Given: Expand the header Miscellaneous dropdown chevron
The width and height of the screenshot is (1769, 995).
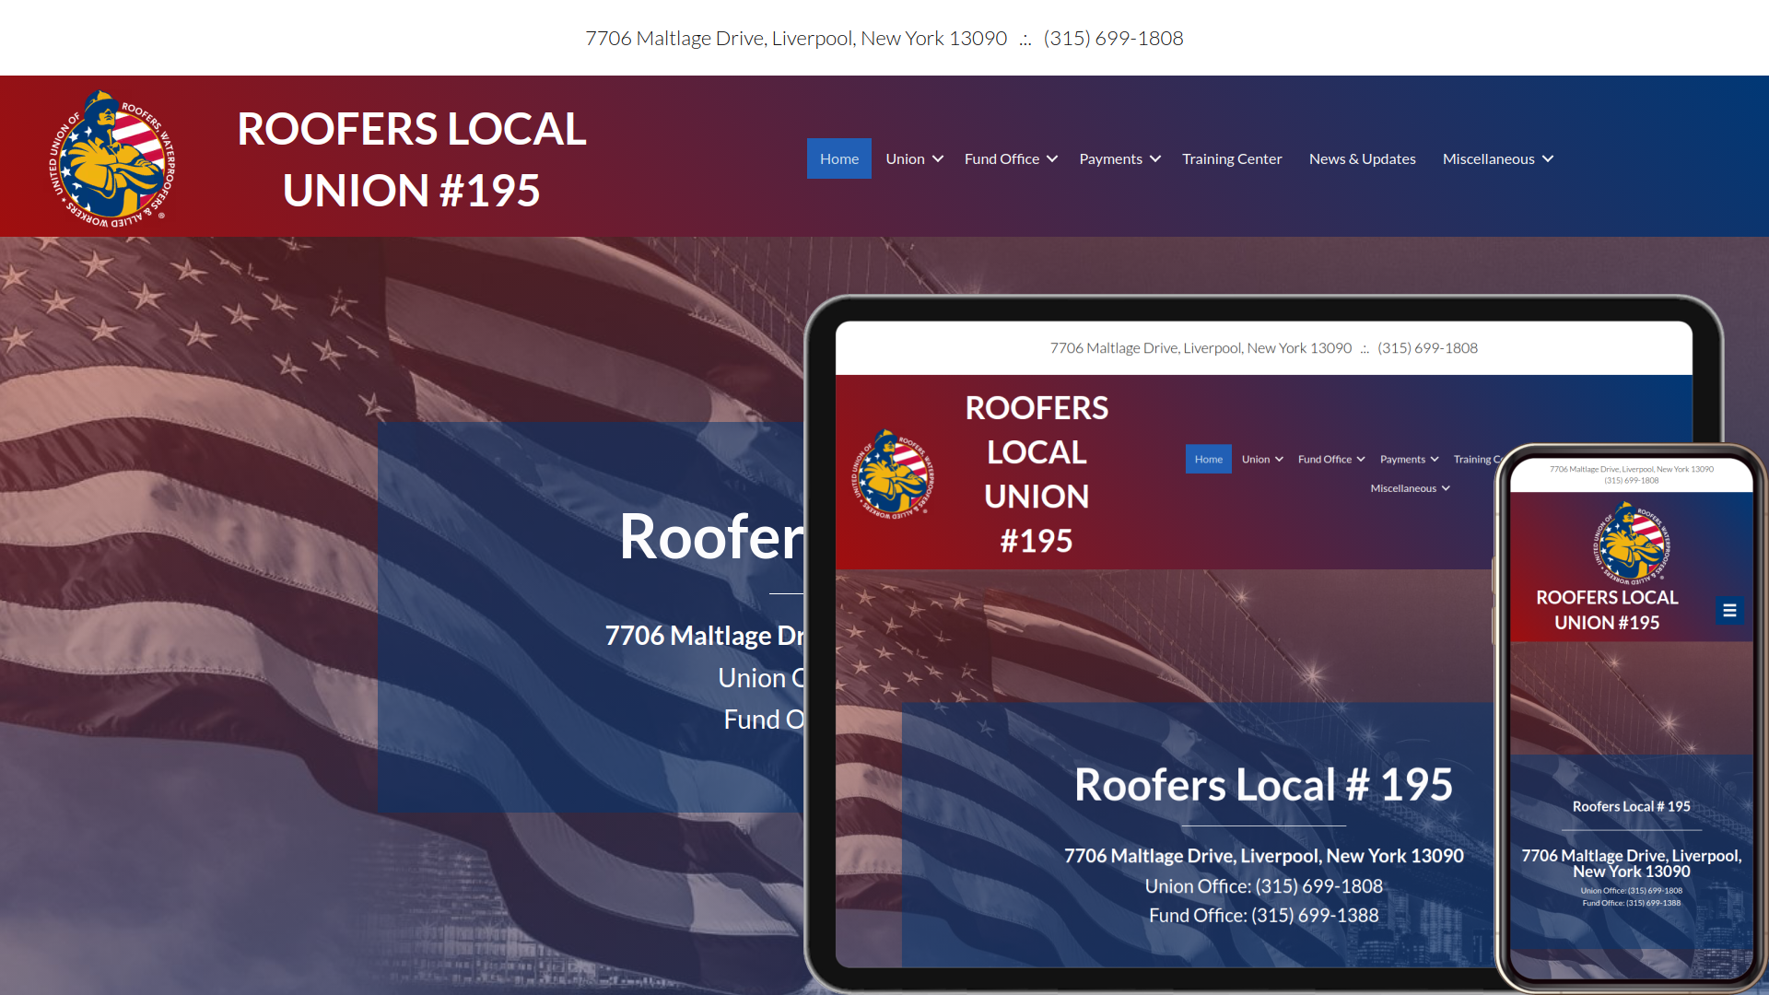Looking at the screenshot, I should (1548, 158).
